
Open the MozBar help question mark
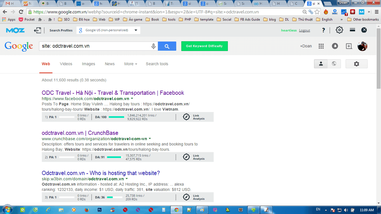pos(323,30)
